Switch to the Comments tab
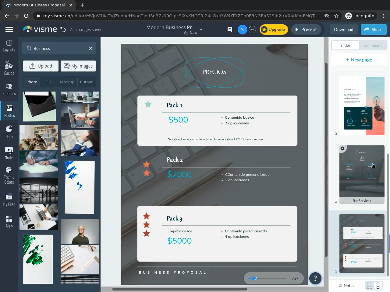The height and width of the screenshot is (292, 390). [x=373, y=45]
